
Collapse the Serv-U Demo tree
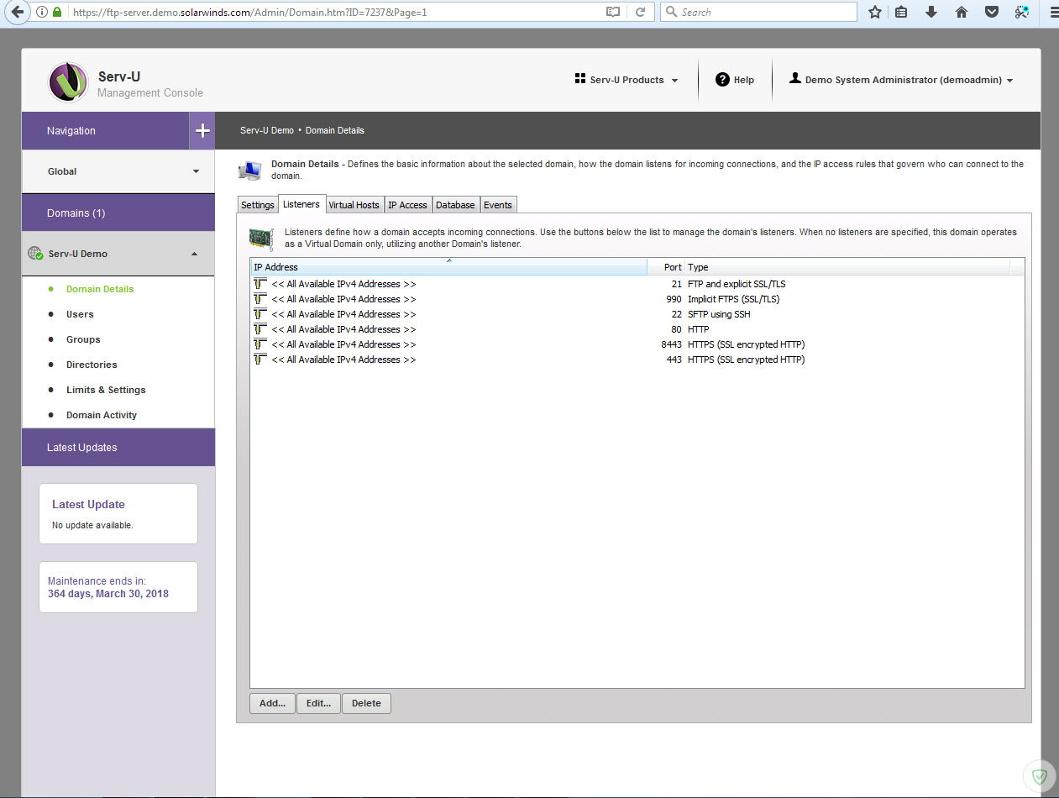point(194,253)
